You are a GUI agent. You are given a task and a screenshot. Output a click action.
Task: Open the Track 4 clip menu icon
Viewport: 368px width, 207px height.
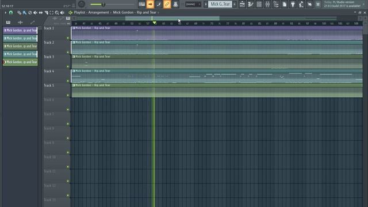(74, 71)
